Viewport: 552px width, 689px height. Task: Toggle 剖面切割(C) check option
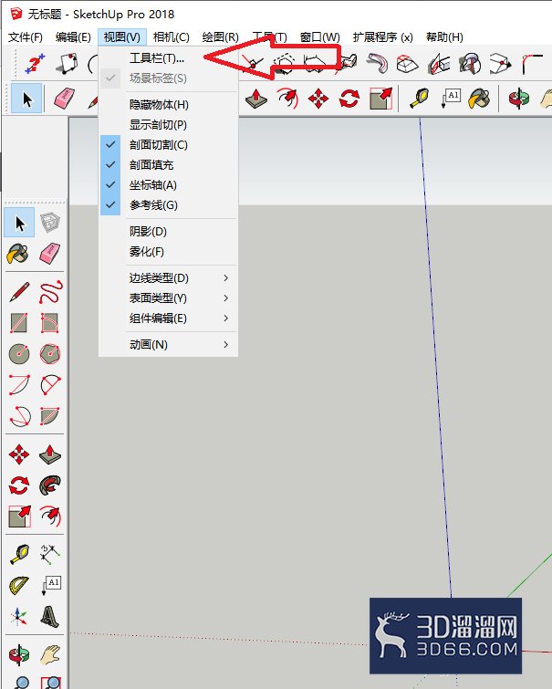[x=169, y=145]
